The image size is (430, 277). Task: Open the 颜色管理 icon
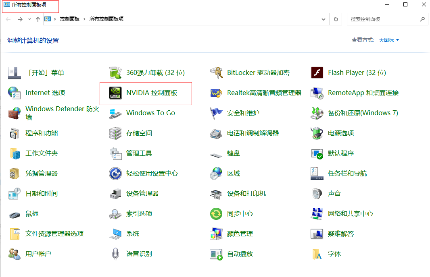tap(216, 234)
